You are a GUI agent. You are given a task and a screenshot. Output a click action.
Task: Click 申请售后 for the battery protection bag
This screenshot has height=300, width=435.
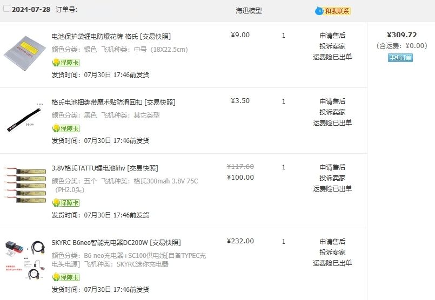pyautogui.click(x=332, y=36)
